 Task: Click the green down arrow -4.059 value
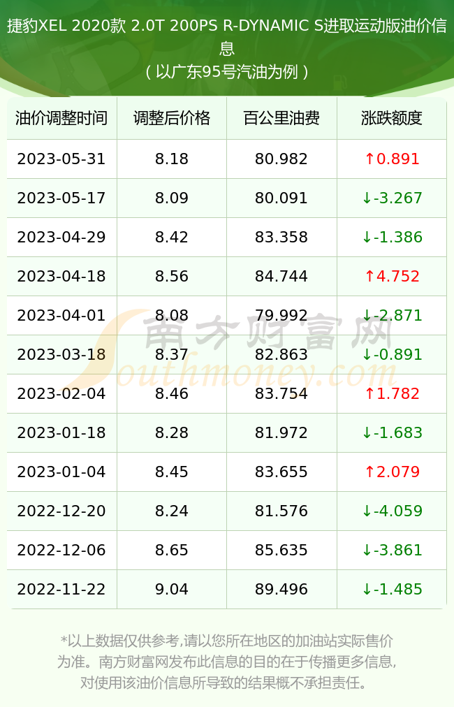coord(392,511)
